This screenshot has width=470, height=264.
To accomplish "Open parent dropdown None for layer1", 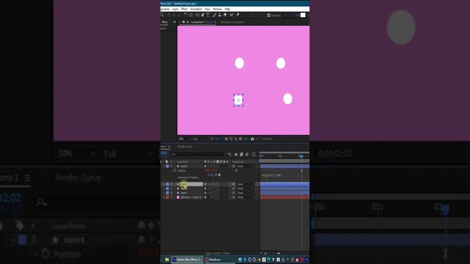I will click(x=246, y=193).
